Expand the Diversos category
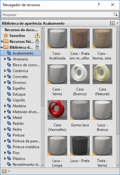120x175 pixels. 5,82
